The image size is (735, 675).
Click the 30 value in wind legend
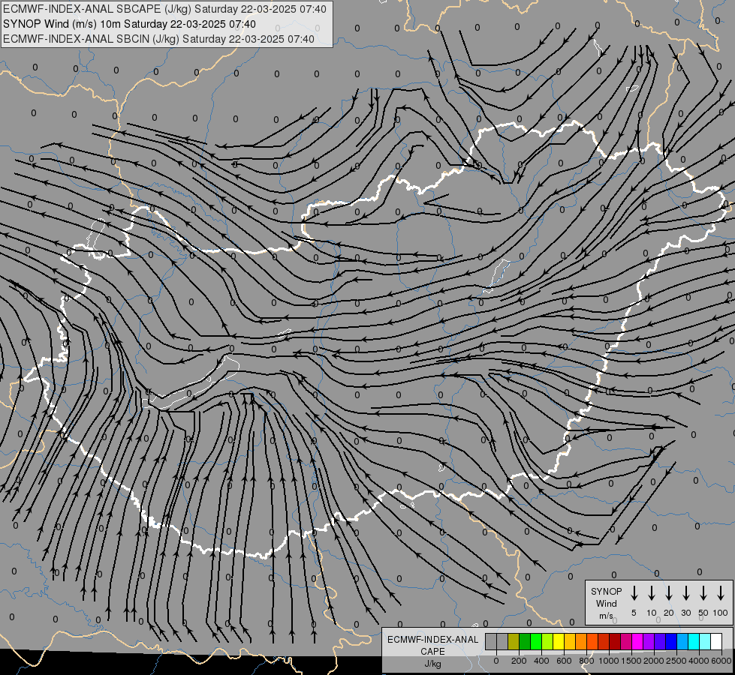click(x=685, y=613)
